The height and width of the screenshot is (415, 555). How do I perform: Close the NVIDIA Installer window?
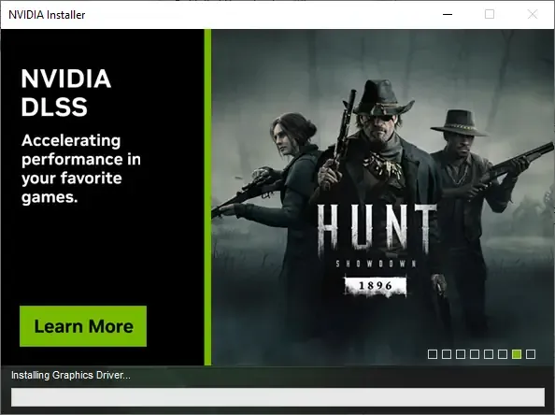click(x=532, y=15)
